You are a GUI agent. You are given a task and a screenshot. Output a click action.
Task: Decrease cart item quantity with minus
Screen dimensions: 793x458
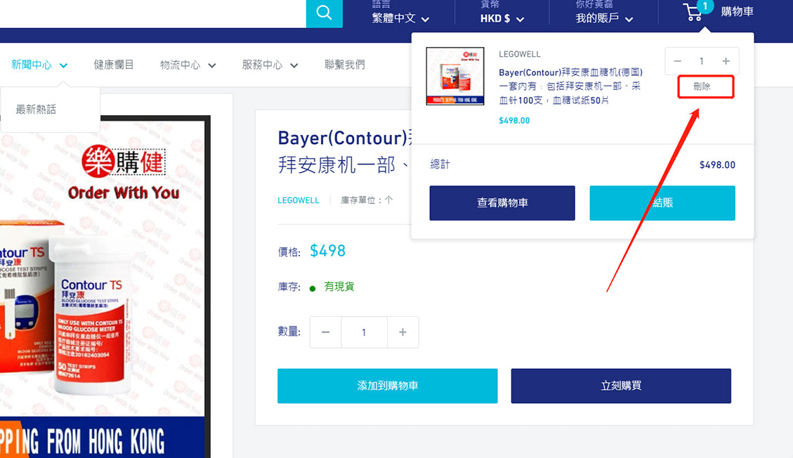[x=678, y=61]
